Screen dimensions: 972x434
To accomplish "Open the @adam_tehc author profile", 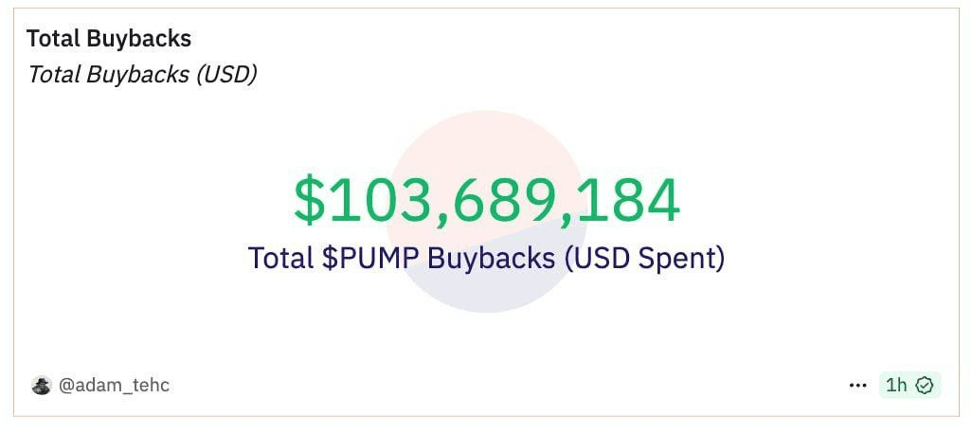I will [x=114, y=386].
